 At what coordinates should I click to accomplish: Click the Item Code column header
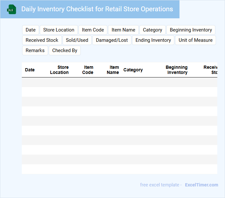coord(88,70)
